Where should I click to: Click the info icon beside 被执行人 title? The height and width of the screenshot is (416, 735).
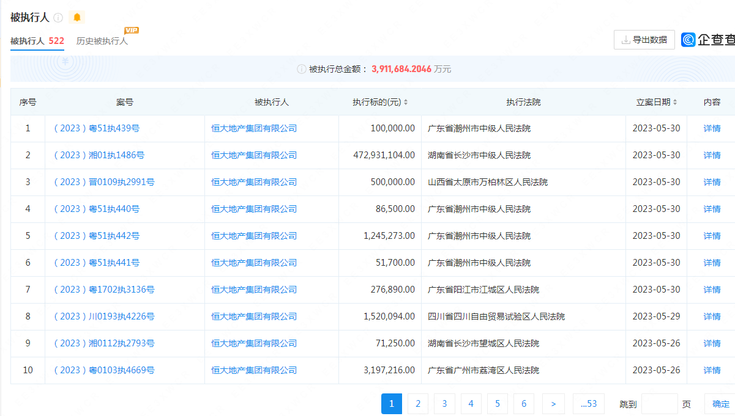pos(59,18)
